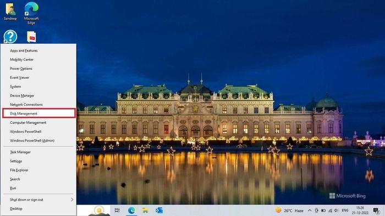Viewport: 385px width, 216px height.
Task: Open the Sandeep user folder icon
Action: pyautogui.click(x=10, y=12)
